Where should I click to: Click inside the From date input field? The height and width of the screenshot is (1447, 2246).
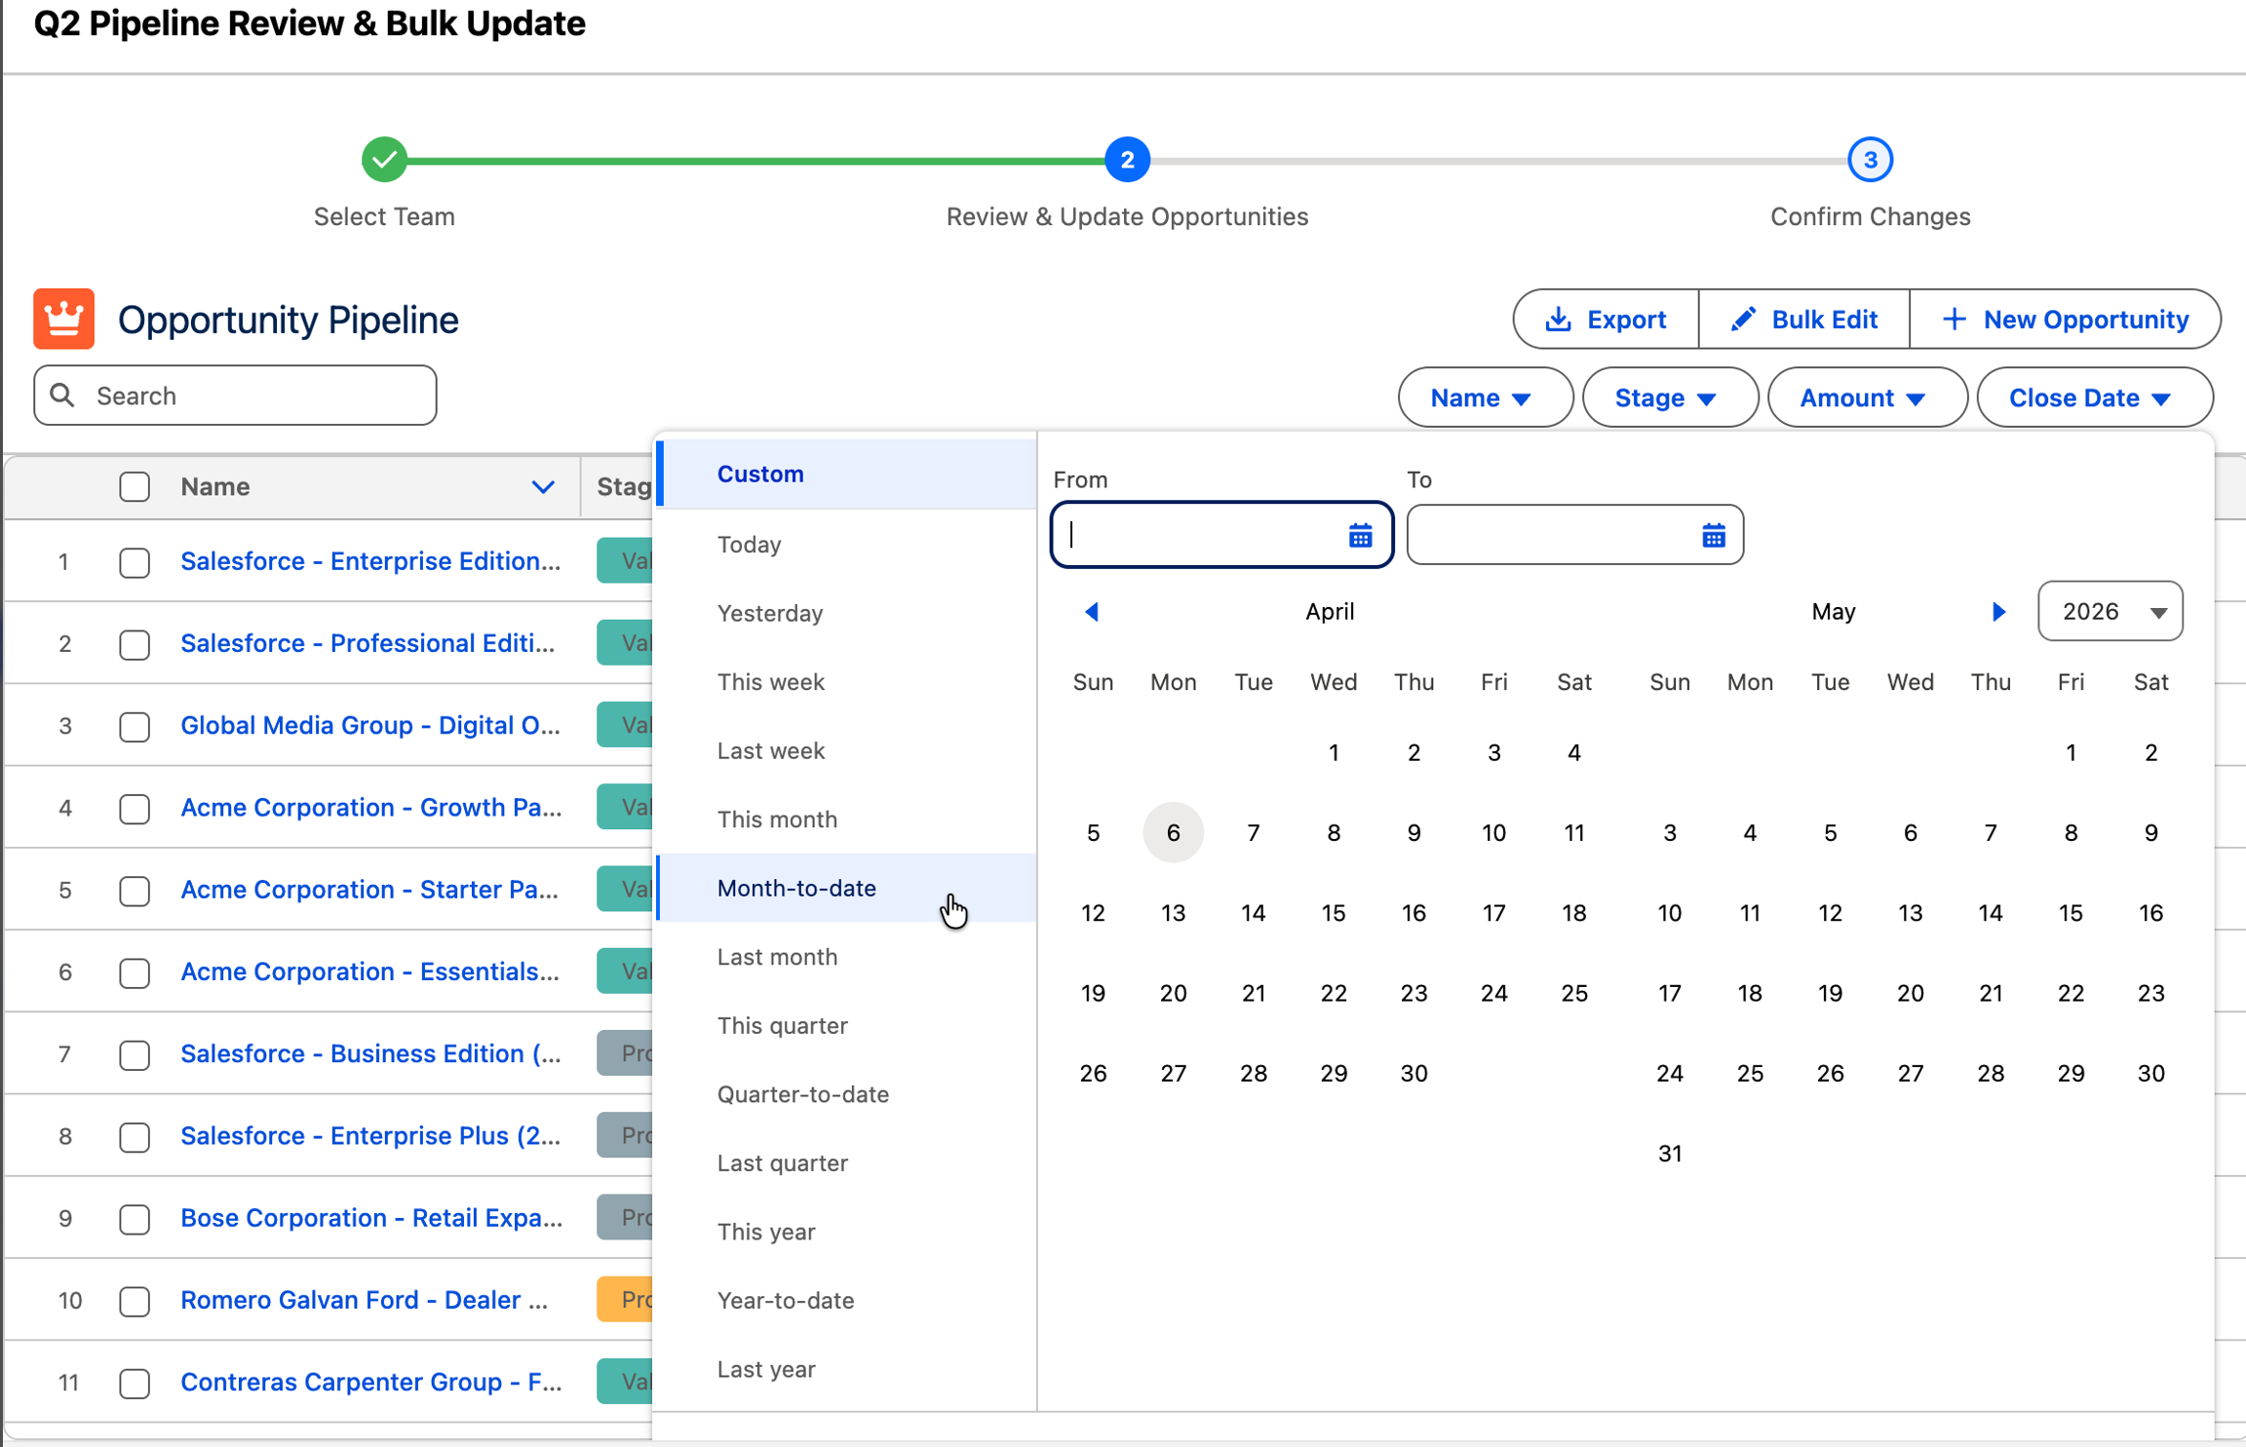click(1199, 534)
